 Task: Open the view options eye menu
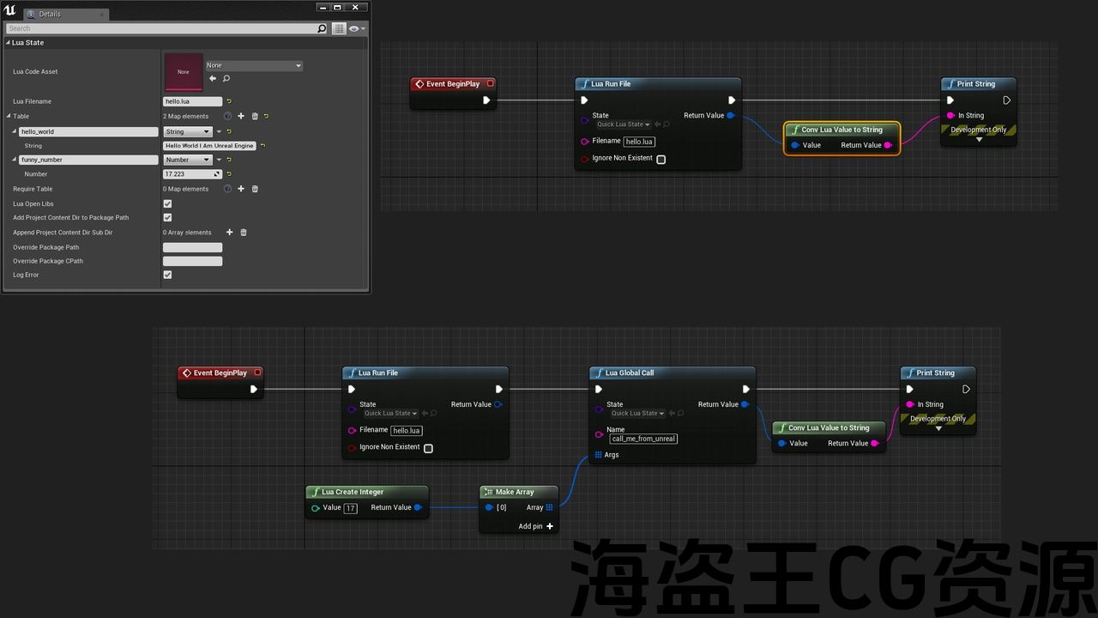356,28
